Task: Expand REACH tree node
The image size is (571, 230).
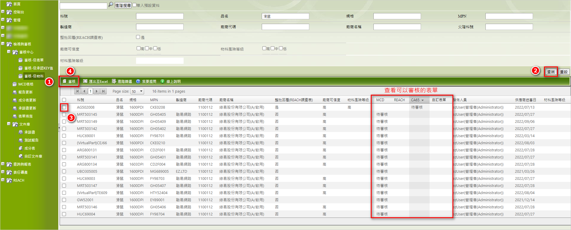Action: coord(3,180)
